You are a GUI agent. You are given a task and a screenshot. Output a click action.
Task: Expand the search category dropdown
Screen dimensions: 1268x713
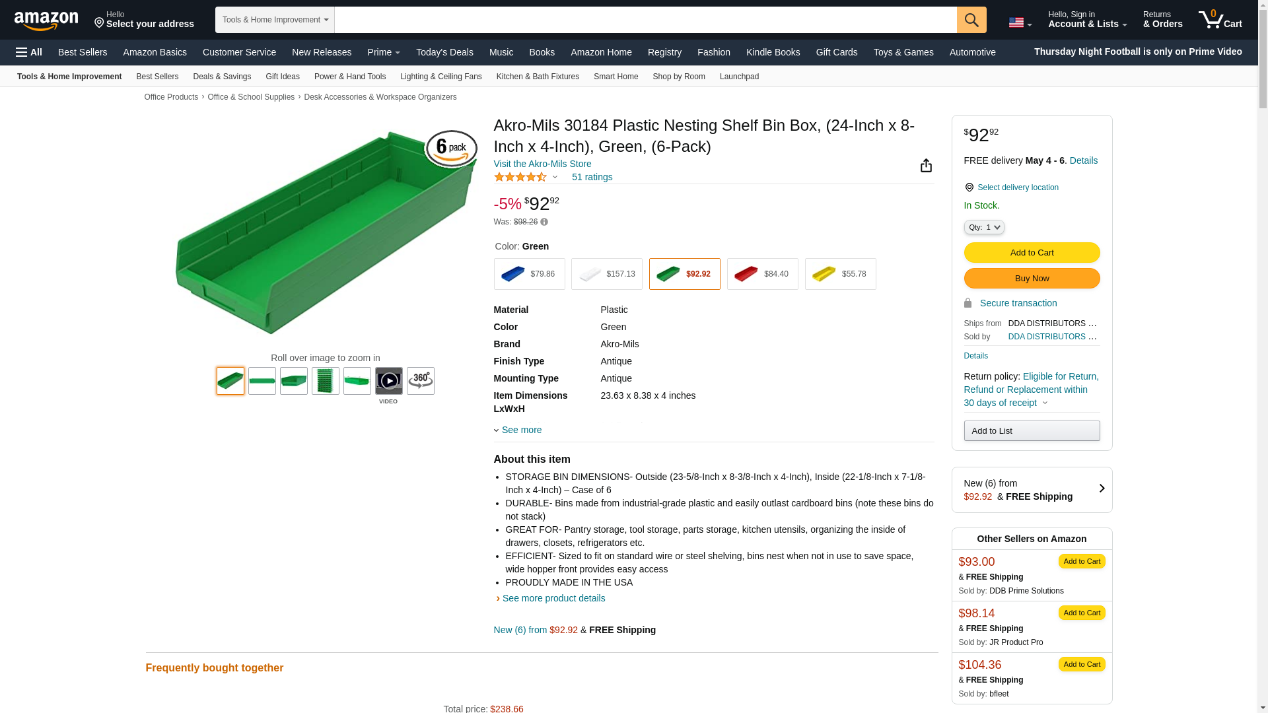point(275,20)
